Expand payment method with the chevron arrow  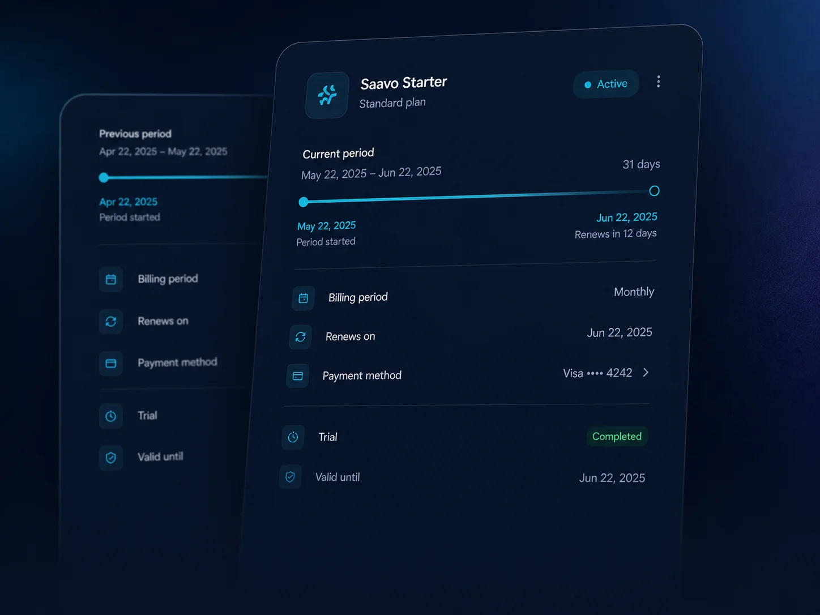[x=646, y=372]
